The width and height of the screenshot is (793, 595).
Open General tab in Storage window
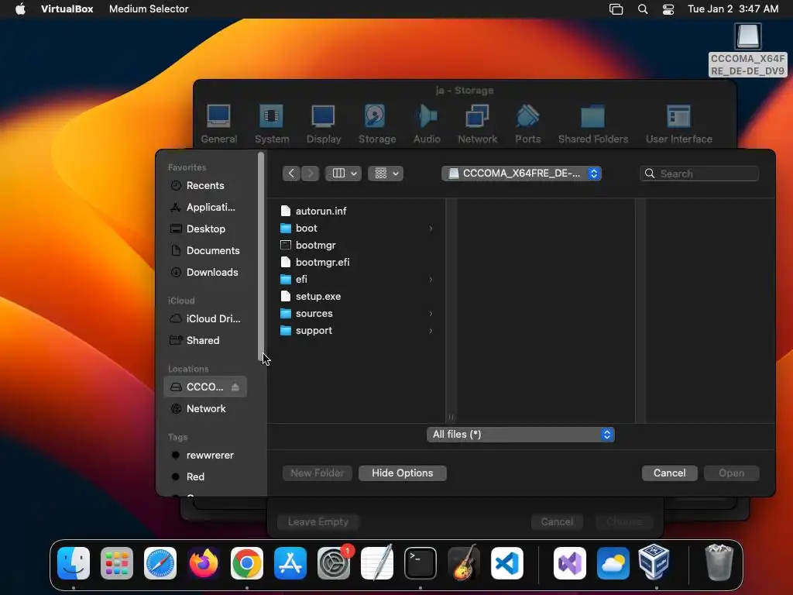click(x=218, y=124)
